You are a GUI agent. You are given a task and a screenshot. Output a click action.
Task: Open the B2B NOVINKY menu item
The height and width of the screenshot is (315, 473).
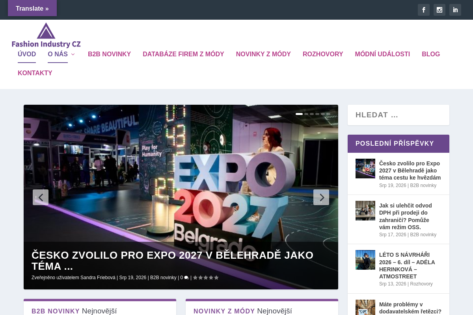109,54
